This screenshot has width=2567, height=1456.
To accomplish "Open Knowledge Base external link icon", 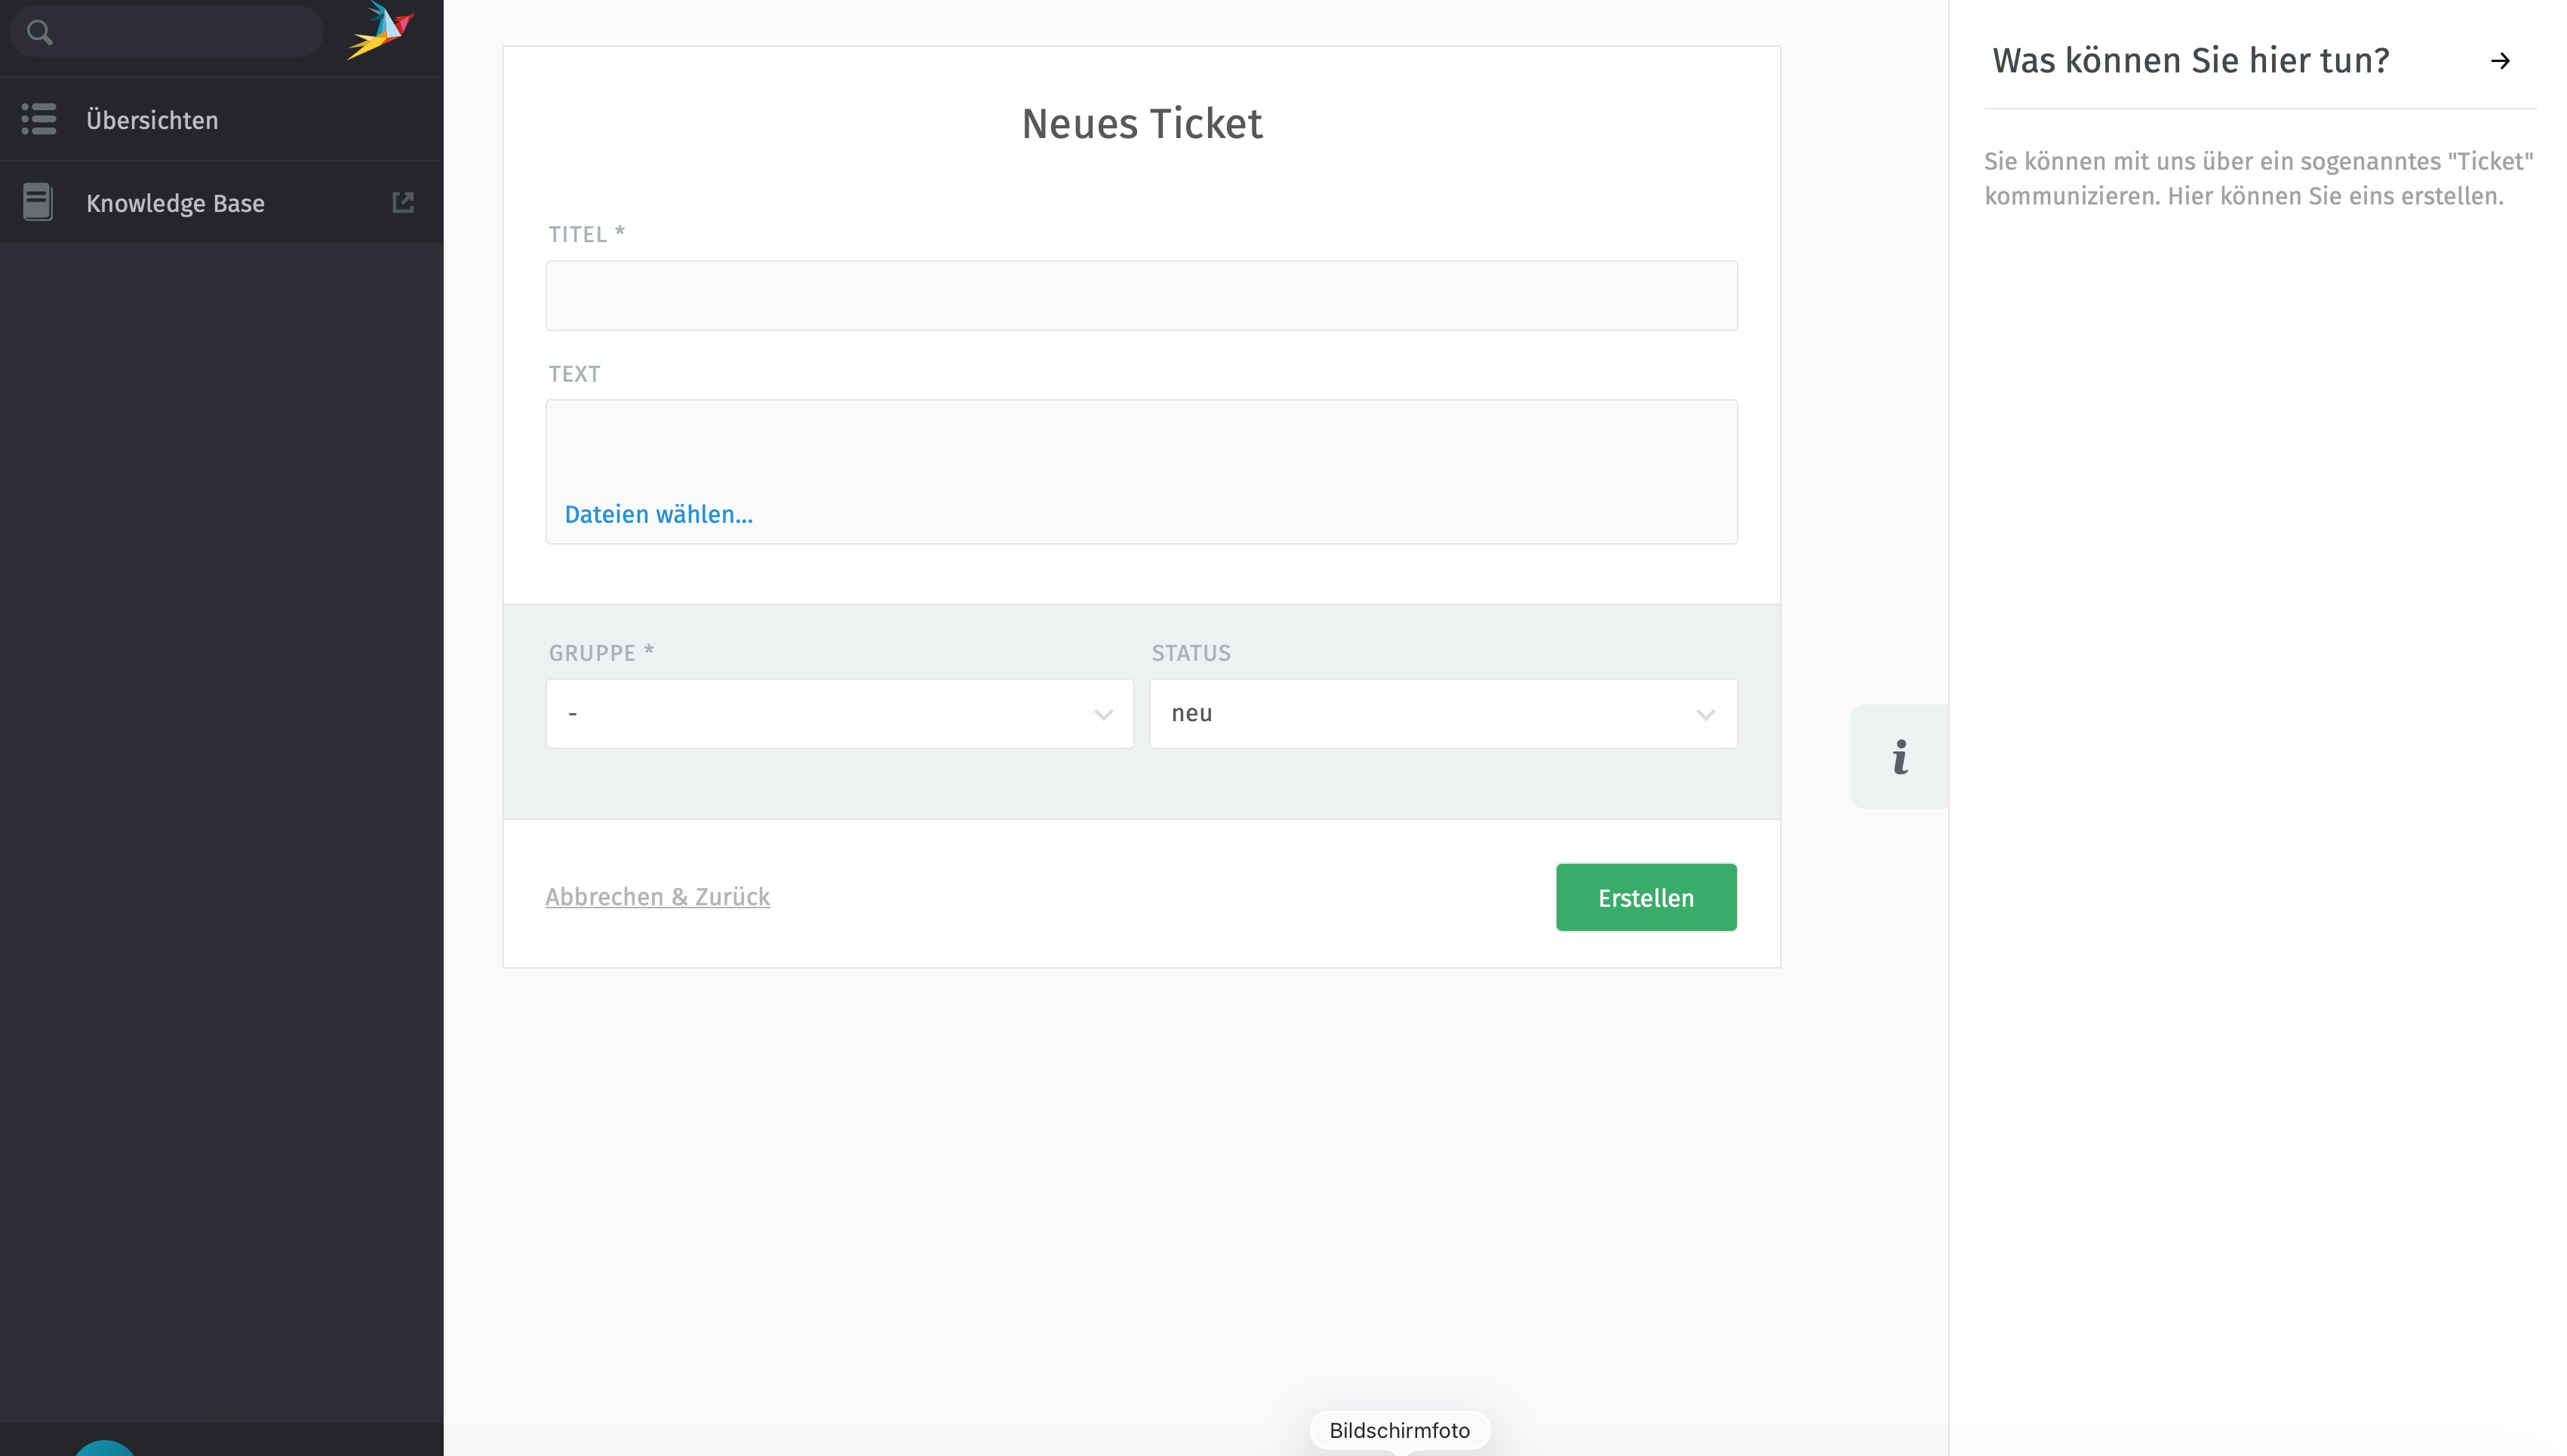I will tap(402, 202).
